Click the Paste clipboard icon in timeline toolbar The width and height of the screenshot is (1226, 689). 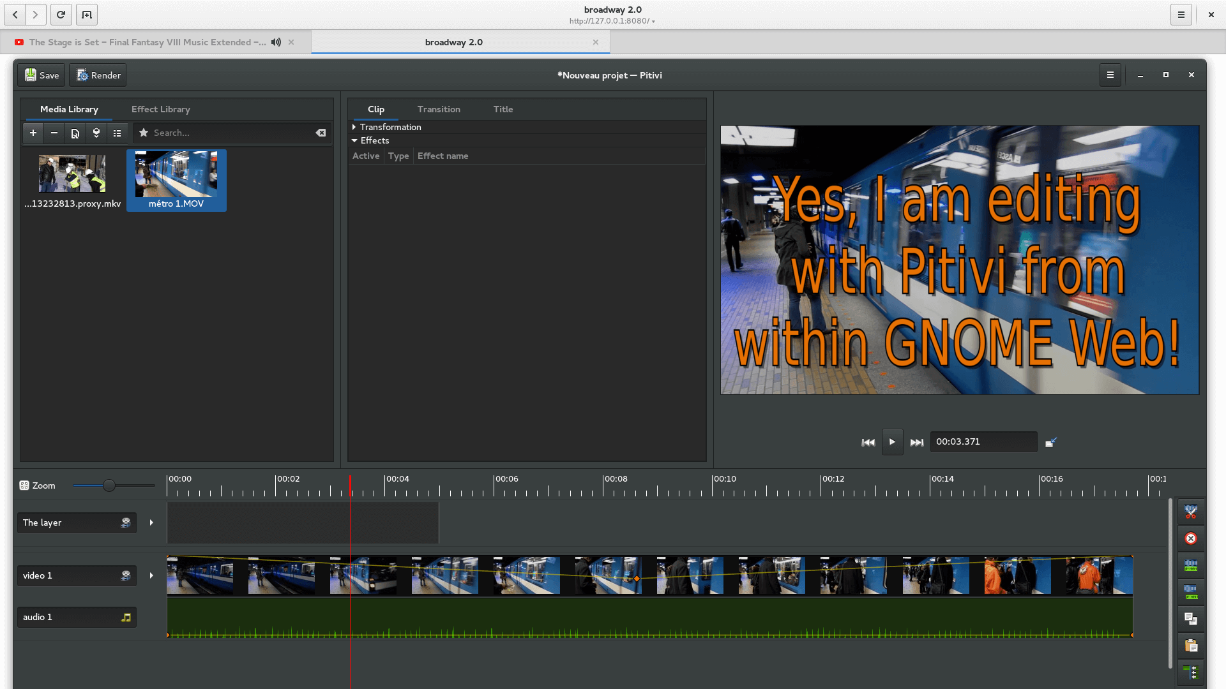(x=1191, y=646)
